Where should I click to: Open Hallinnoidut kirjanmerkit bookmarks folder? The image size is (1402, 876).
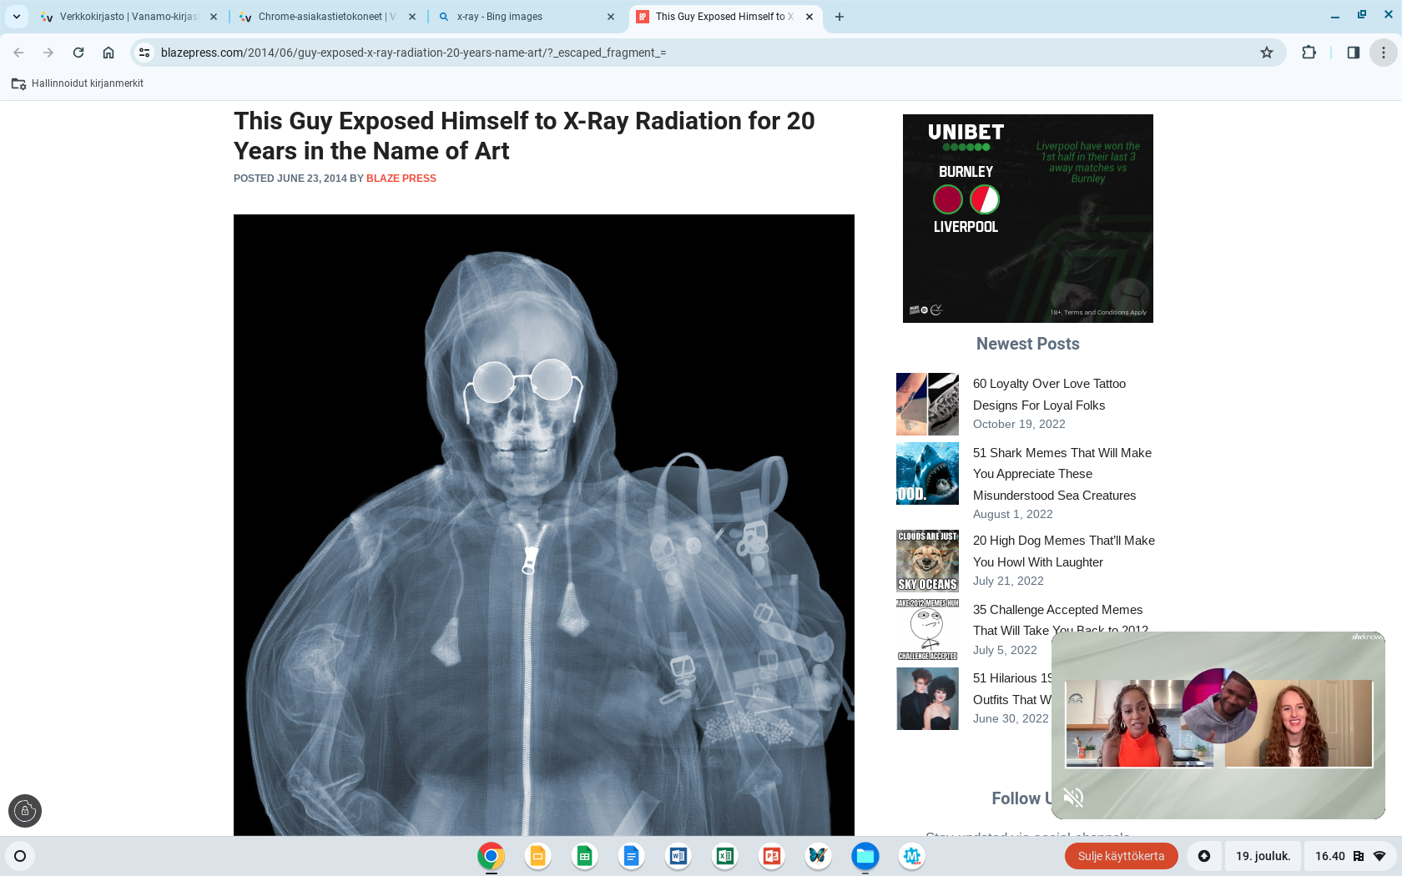click(x=77, y=83)
